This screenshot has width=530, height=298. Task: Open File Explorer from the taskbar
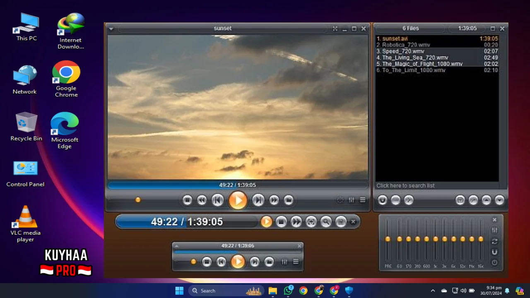tap(272, 291)
